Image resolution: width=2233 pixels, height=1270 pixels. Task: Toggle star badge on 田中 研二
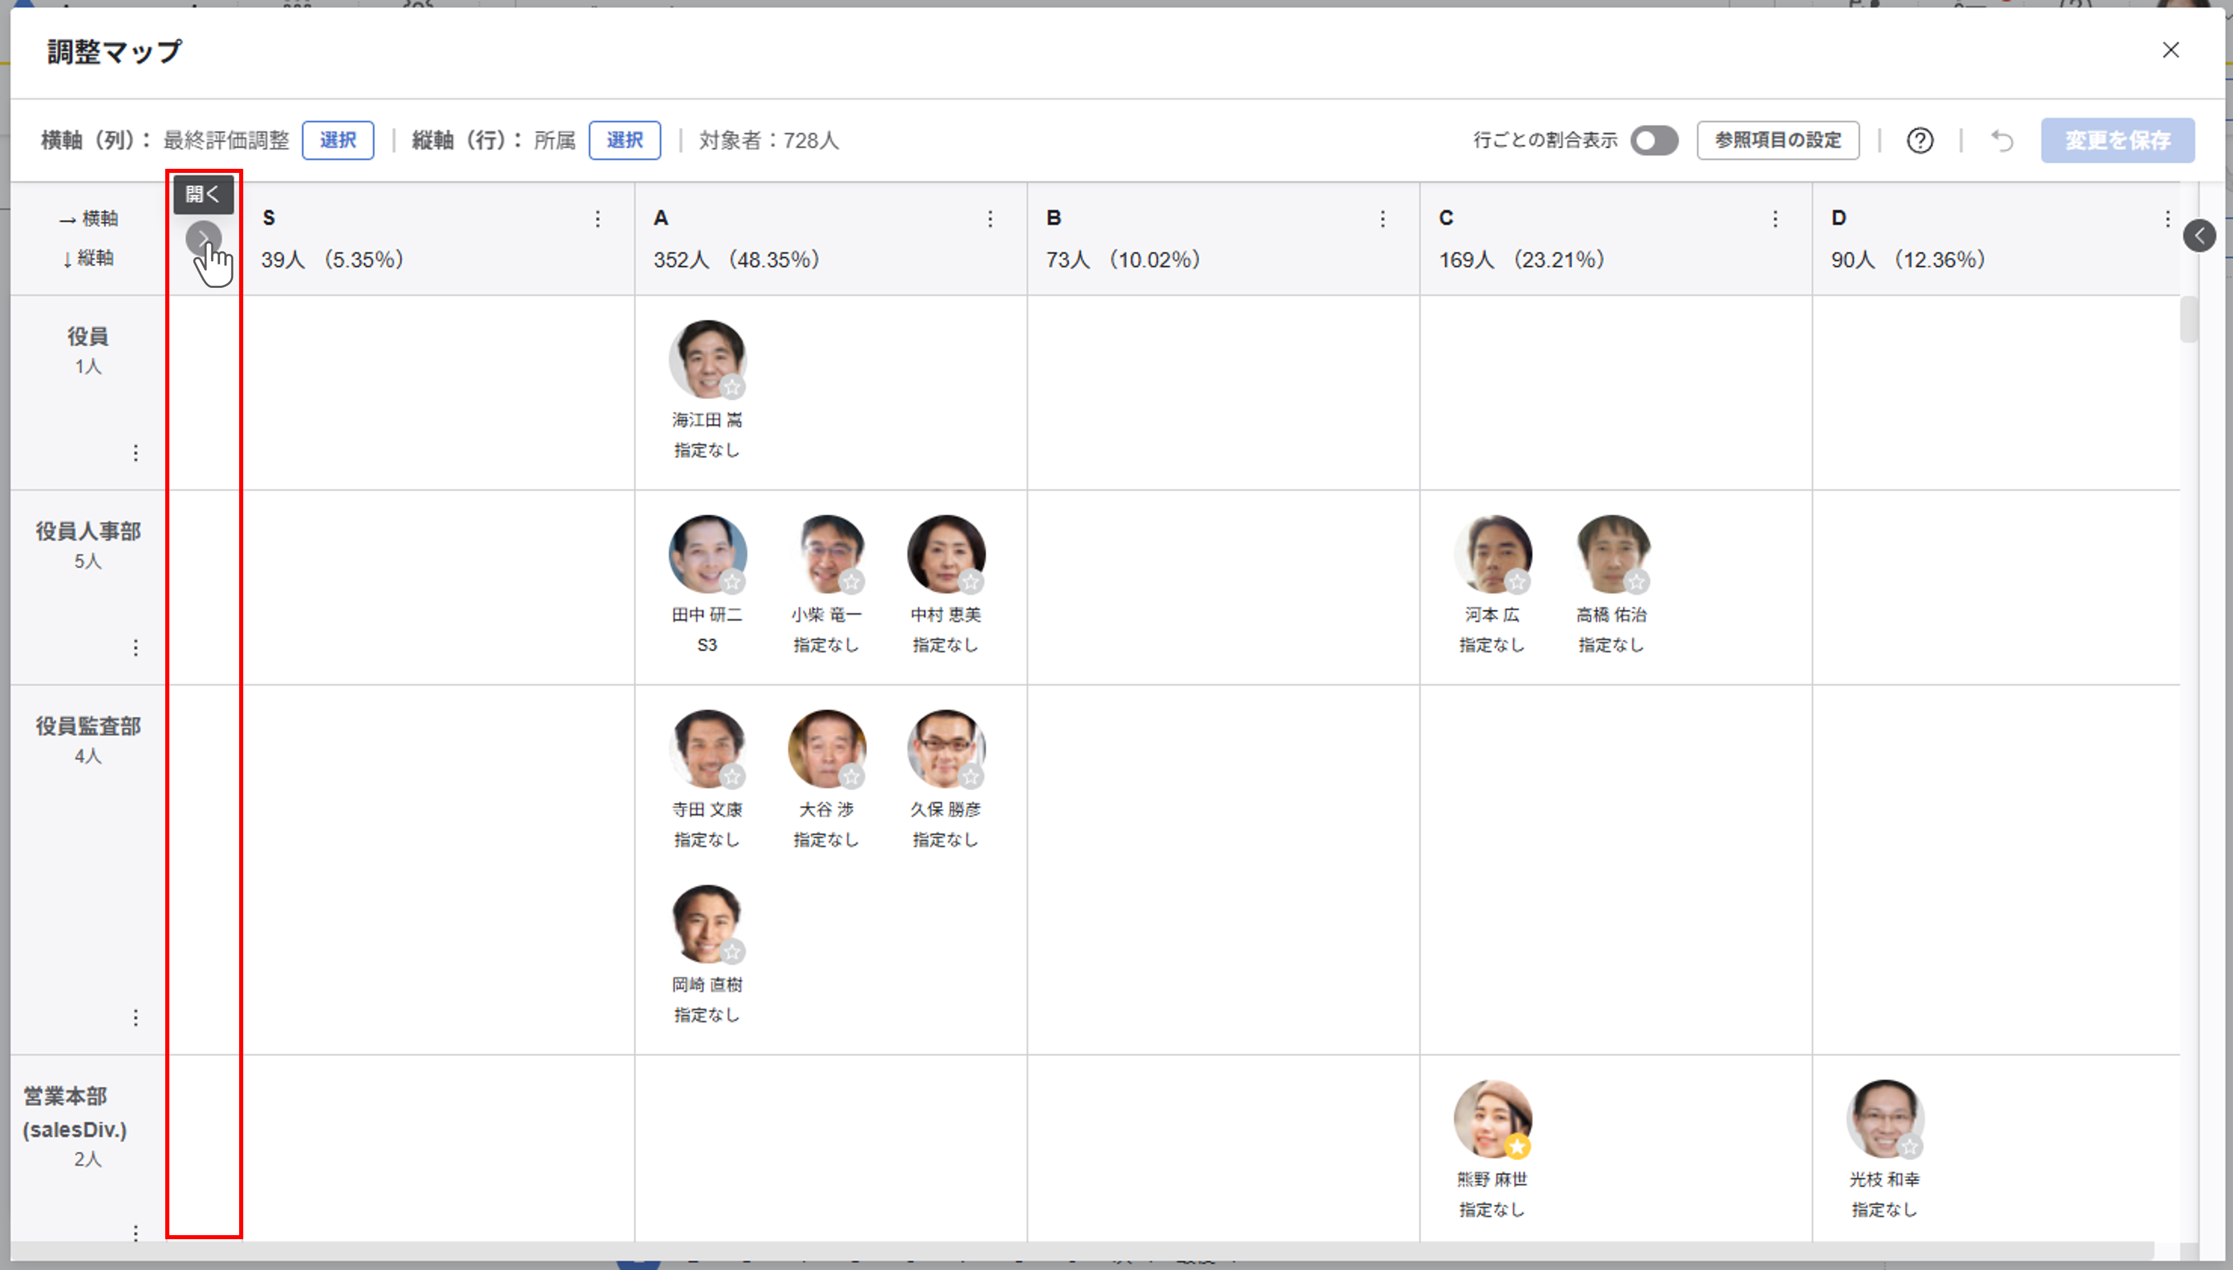pyautogui.click(x=732, y=582)
